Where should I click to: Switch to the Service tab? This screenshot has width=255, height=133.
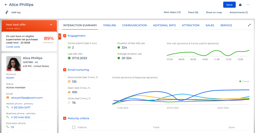pos(226,25)
